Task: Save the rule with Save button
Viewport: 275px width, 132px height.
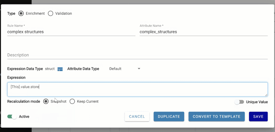Action: point(258,116)
